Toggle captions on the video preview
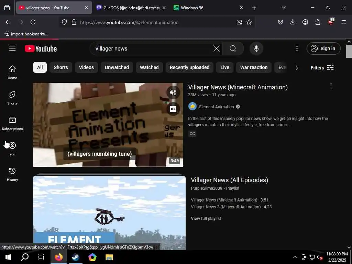The width and height of the screenshot is (352, 264). 173,109
